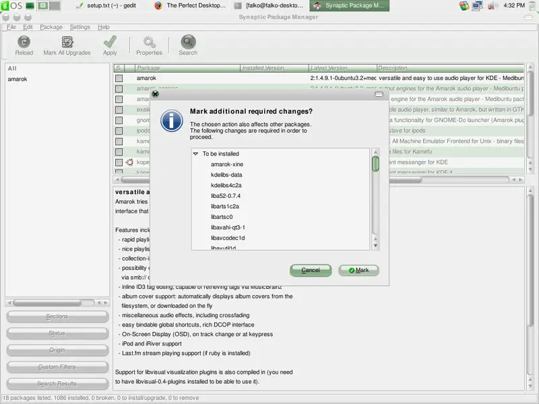Screen dimensions: 539x404
Task: Switch to gedit setup.txt taskbar window
Action: click(108, 5)
